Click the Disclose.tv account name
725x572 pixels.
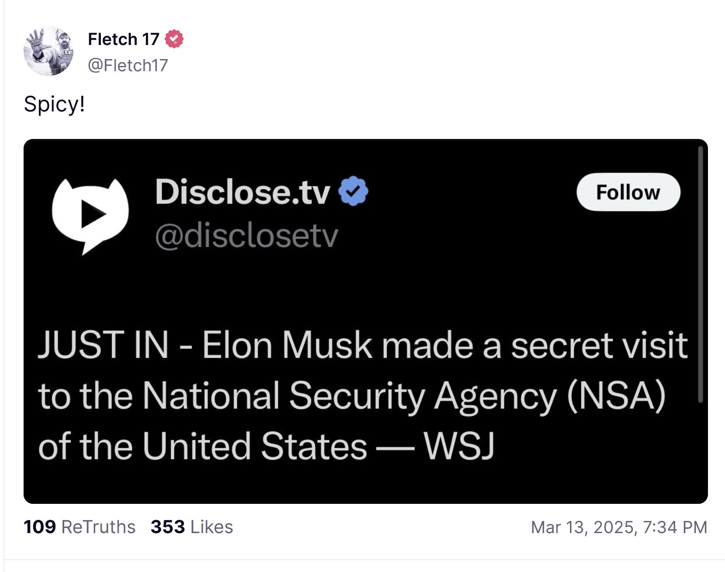click(242, 192)
